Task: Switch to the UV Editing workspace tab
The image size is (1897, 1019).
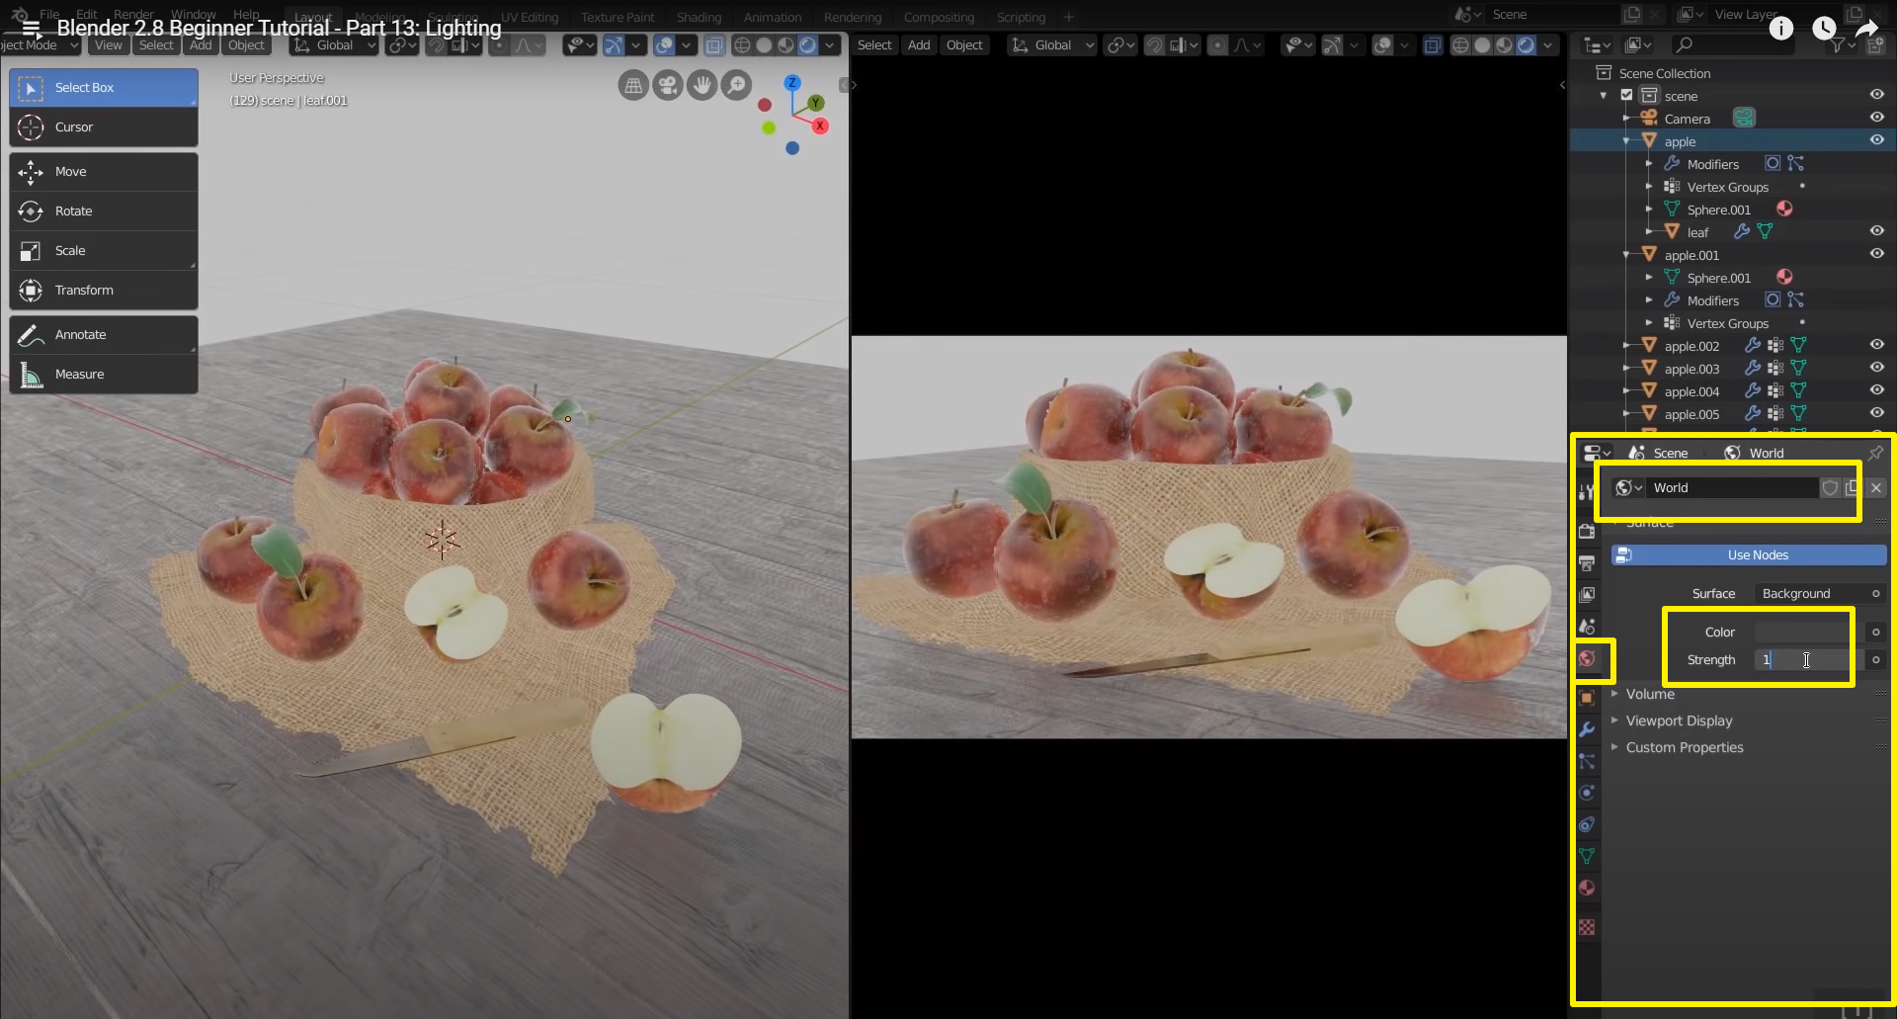Action: point(530,17)
